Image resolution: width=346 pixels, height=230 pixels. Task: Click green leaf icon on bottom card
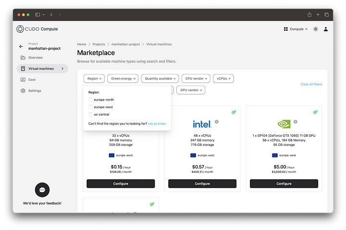point(152,204)
